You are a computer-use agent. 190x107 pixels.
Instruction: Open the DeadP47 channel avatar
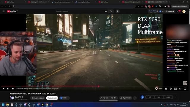point(12,98)
